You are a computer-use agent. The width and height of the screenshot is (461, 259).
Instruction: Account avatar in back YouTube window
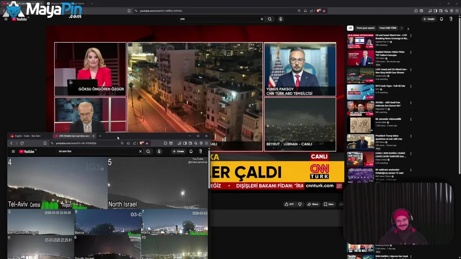pos(451,19)
